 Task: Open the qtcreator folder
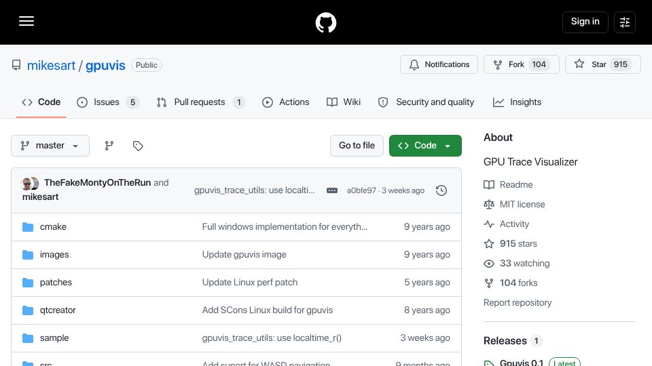pos(58,310)
